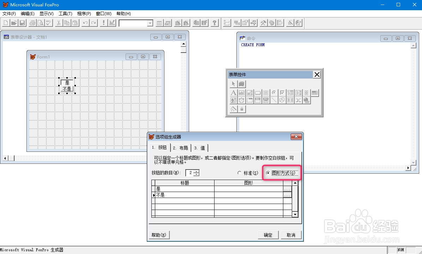Increase 按钮的数目 with spinner up arrow
Screen dimensions: 422x254
197,171
